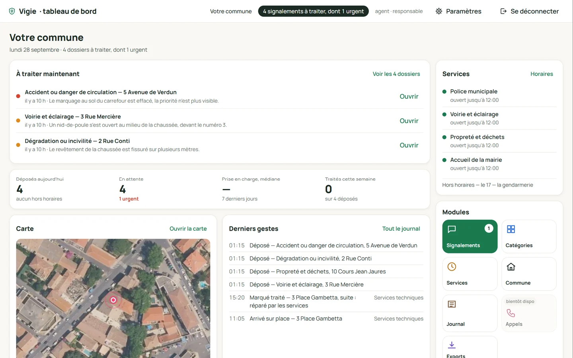This screenshot has height=358, width=573.
Task: Click the orange dot beside Dégradation ou incivilité
Action: click(18, 145)
